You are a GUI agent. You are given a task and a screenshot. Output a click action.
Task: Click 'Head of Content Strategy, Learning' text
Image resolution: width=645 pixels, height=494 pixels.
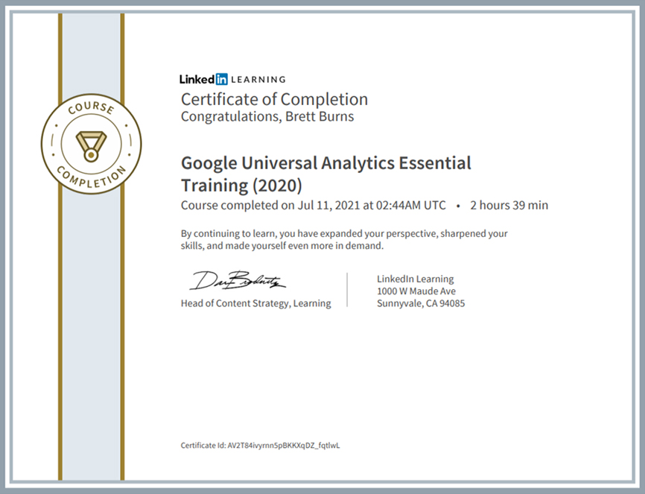coord(256,303)
